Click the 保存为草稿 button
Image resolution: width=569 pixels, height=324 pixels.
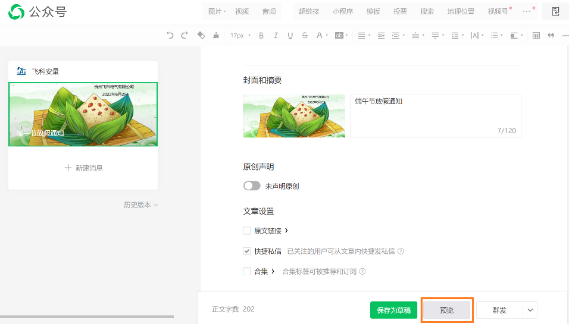coord(393,310)
